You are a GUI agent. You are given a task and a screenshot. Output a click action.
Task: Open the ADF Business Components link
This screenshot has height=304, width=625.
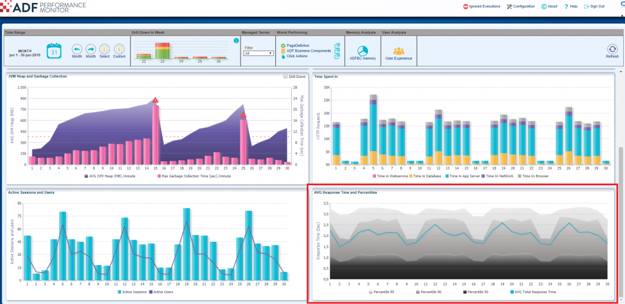308,51
